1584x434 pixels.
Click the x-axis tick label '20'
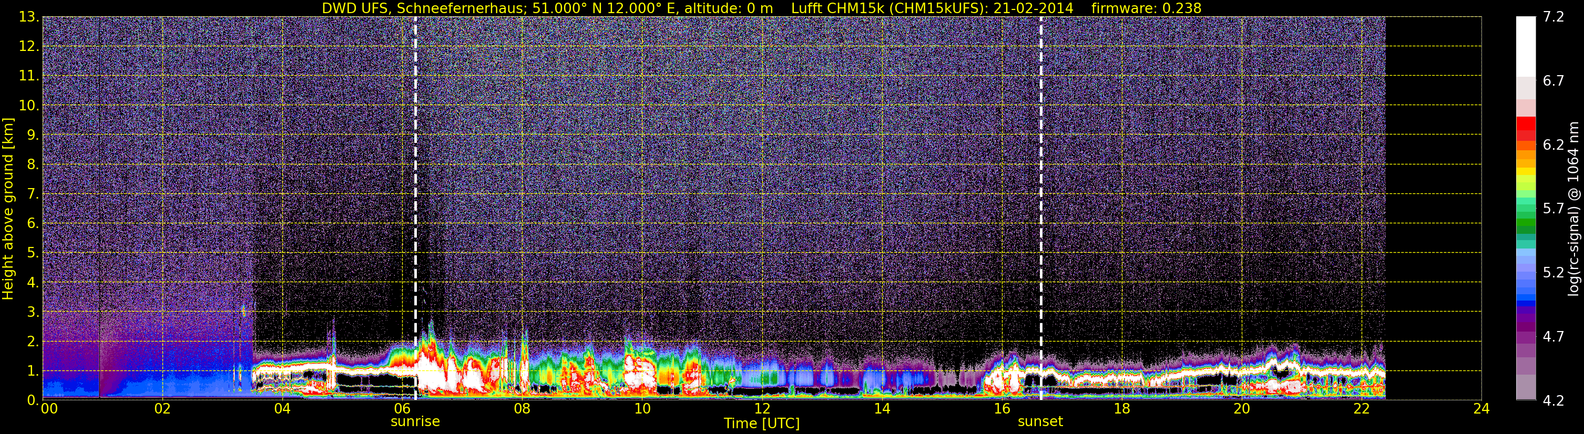1242,409
